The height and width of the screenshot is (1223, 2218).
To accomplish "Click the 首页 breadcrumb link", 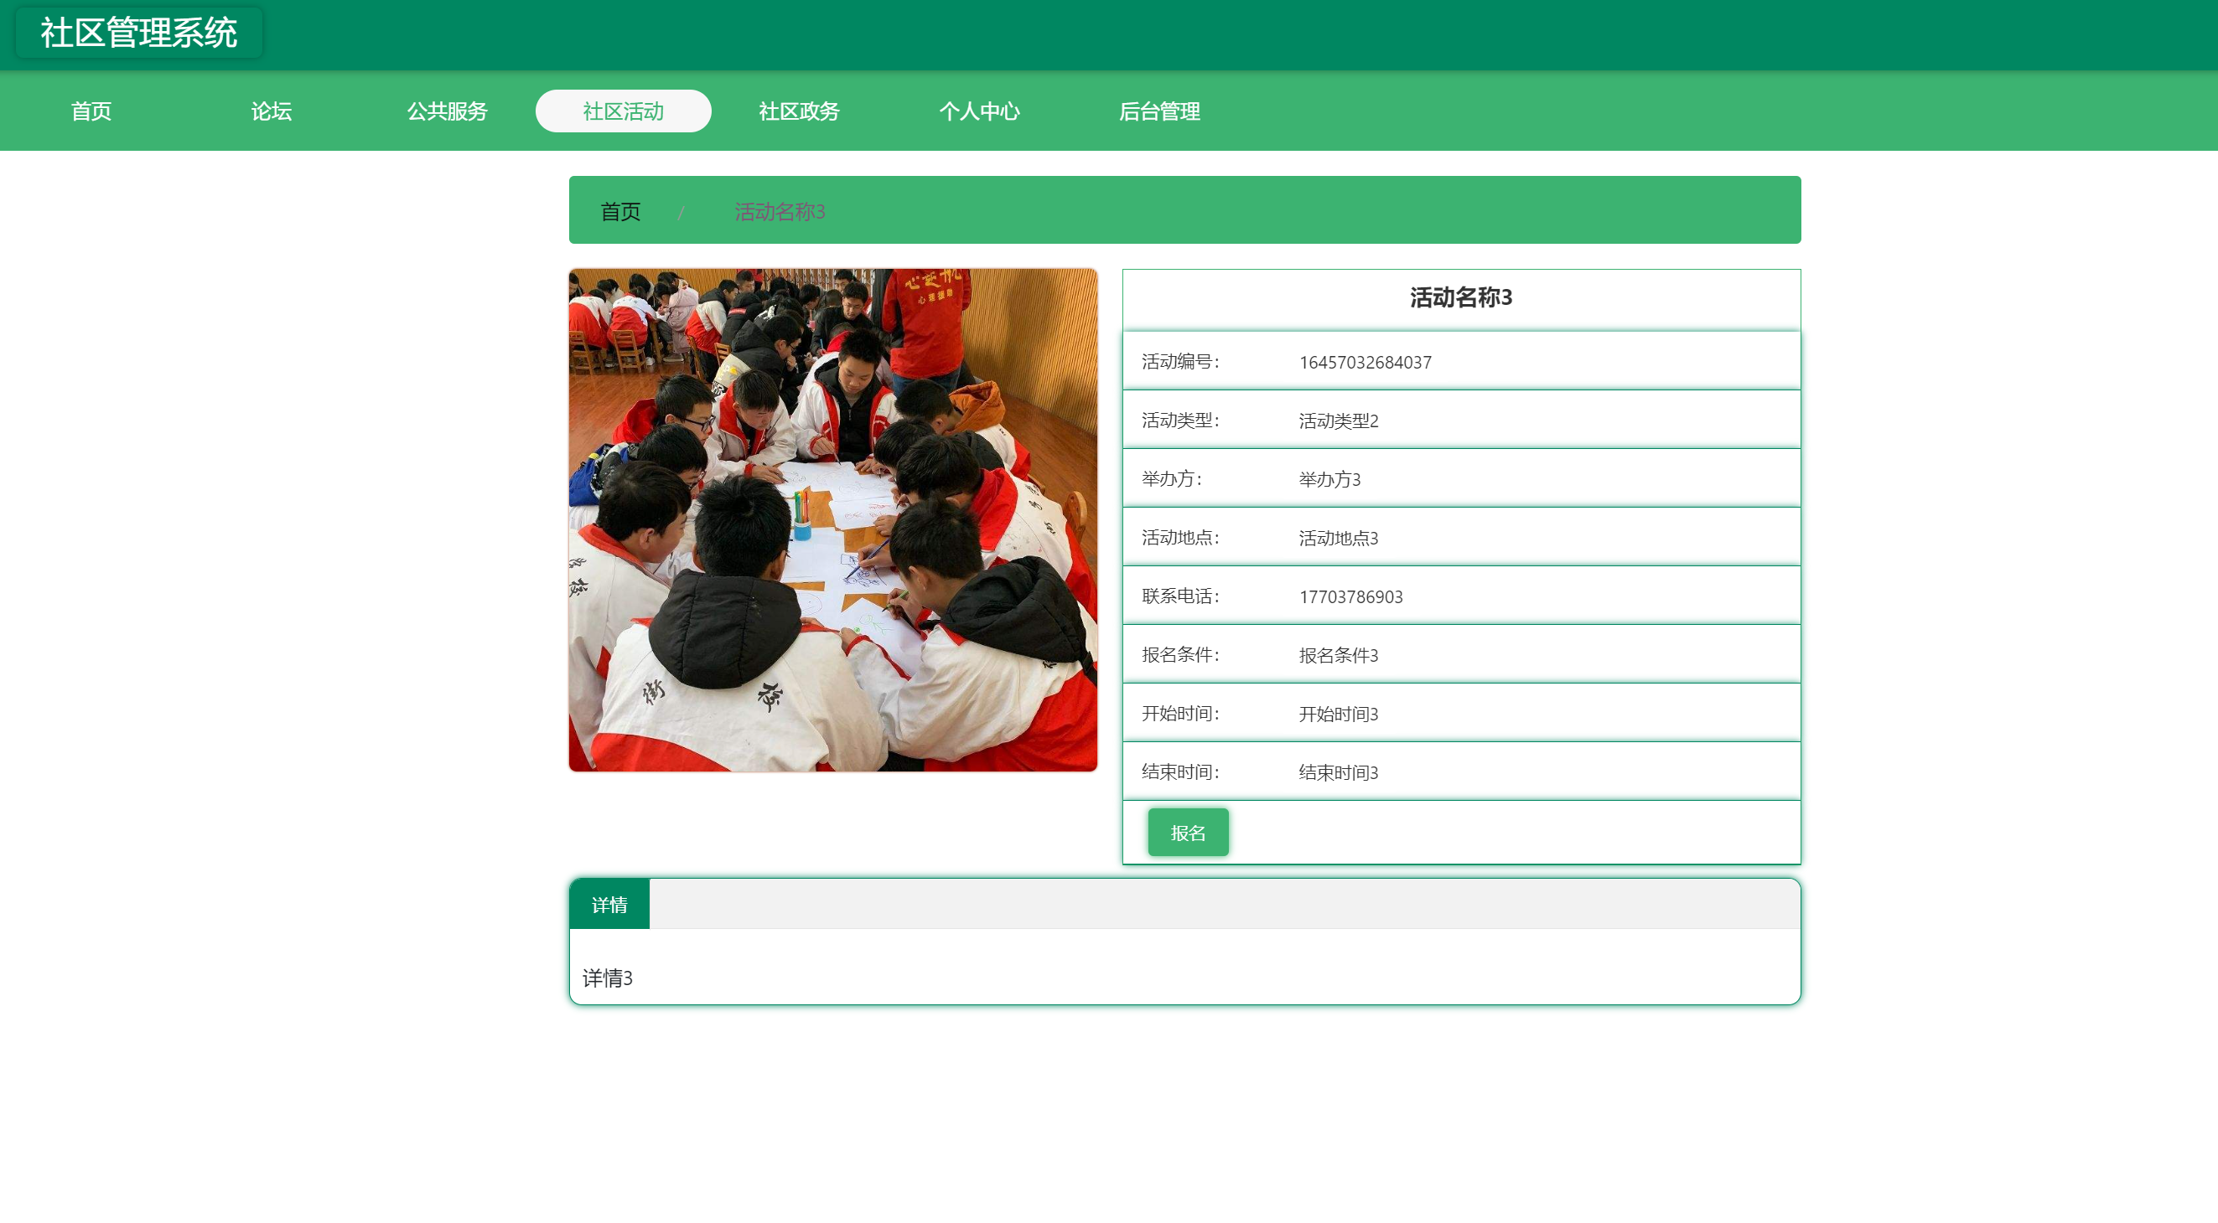I will pyautogui.click(x=620, y=212).
